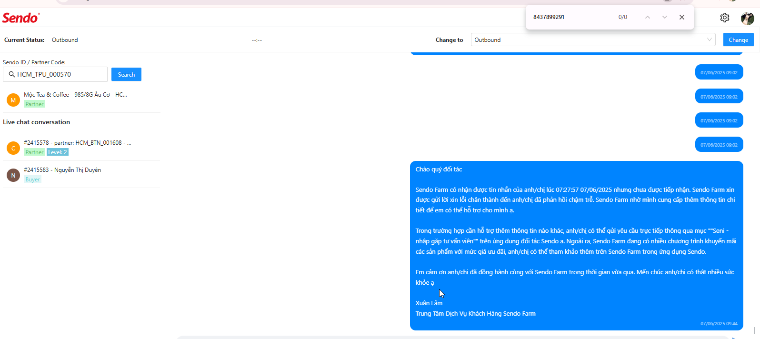Click the last 07/06/2025 09:02 message bubble
The height and width of the screenshot is (339, 760).
pyautogui.click(x=719, y=145)
